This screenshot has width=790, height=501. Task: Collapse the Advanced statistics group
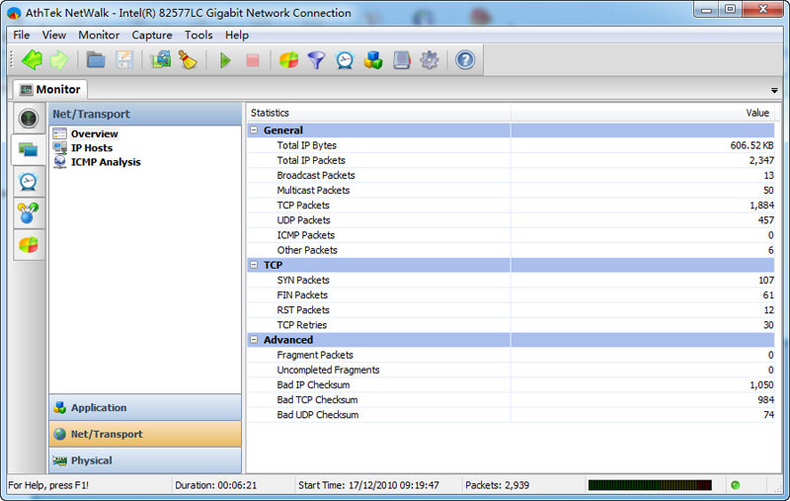click(x=254, y=340)
